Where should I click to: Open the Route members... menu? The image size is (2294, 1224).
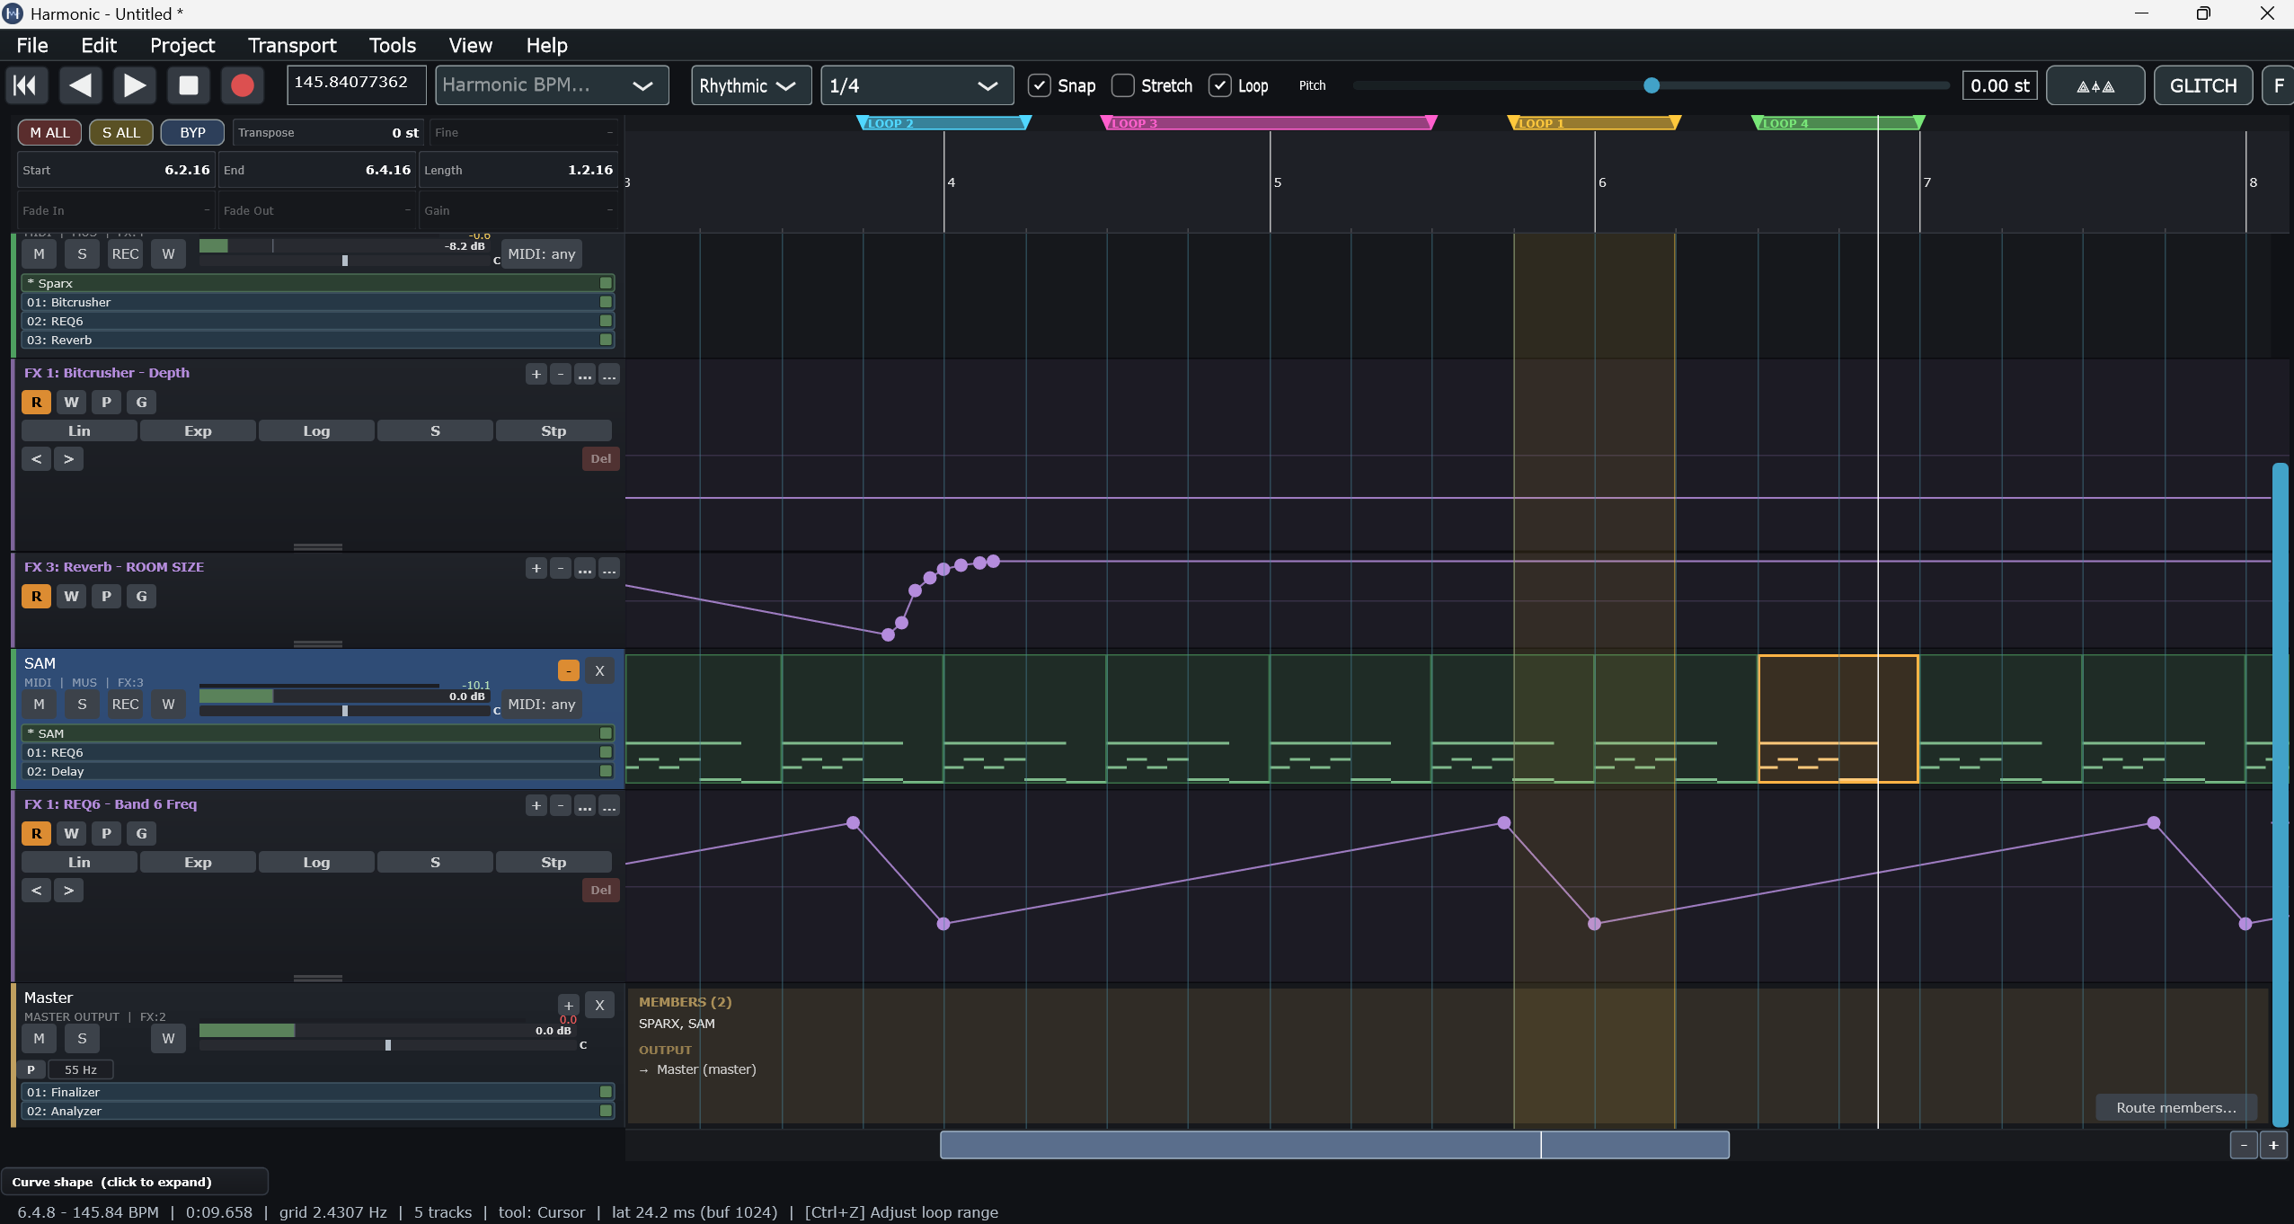pyautogui.click(x=2175, y=1108)
